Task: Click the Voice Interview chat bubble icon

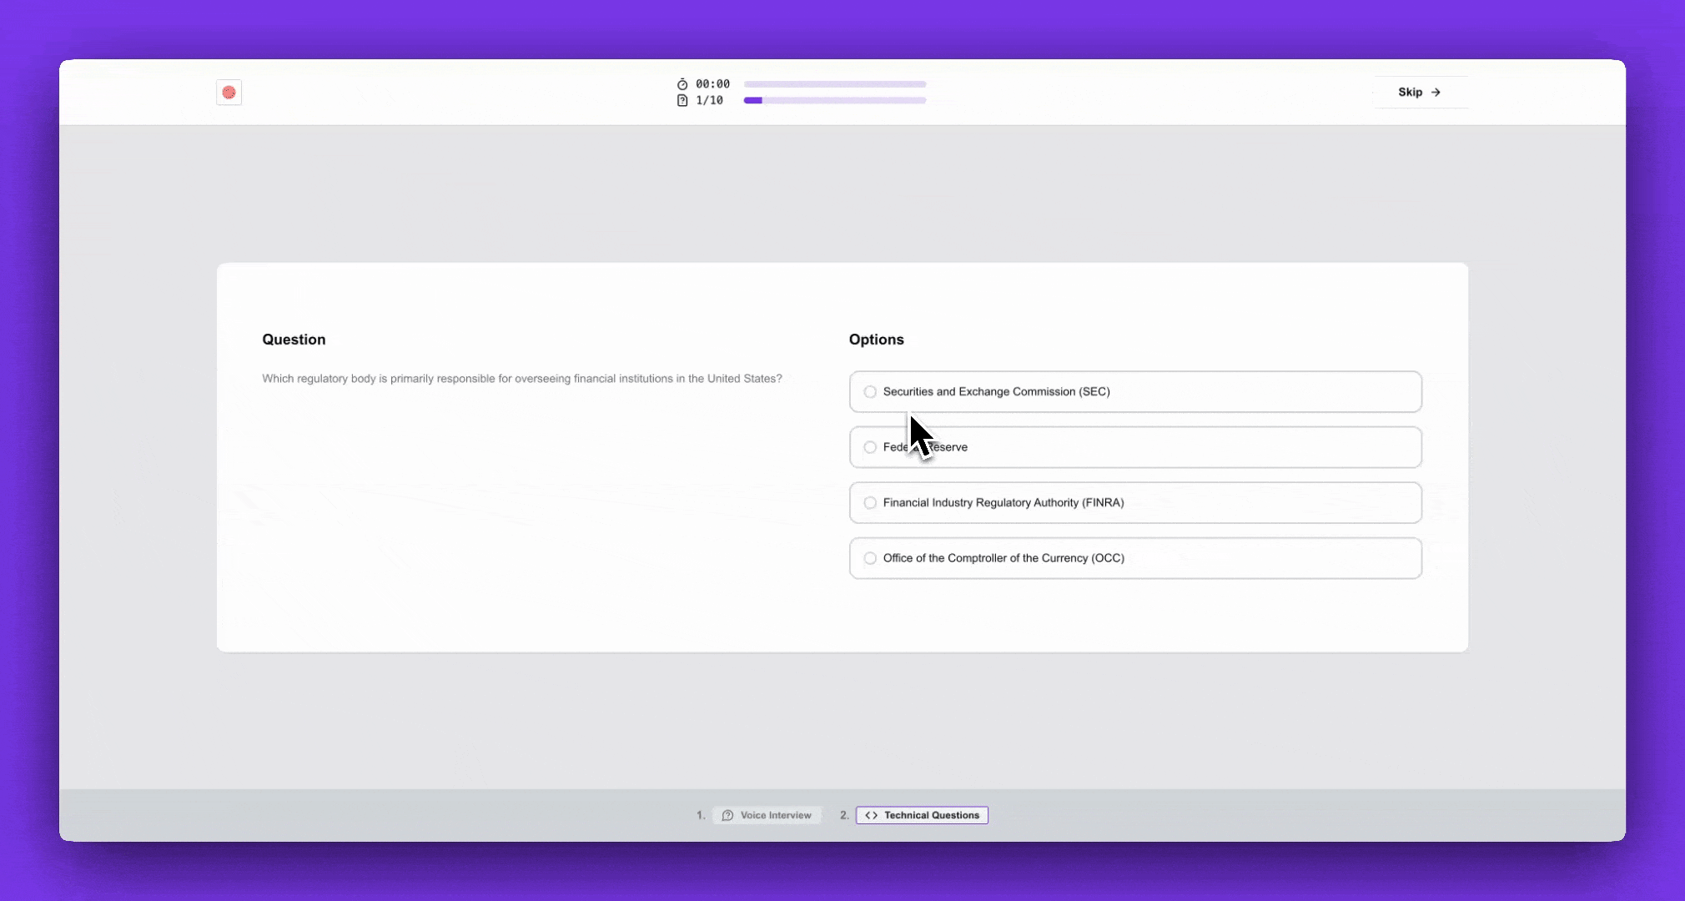Action: [727, 815]
